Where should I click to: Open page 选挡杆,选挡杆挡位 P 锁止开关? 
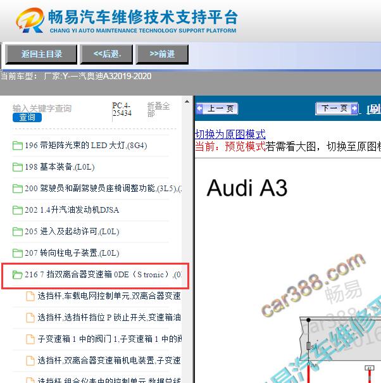tap(109, 318)
